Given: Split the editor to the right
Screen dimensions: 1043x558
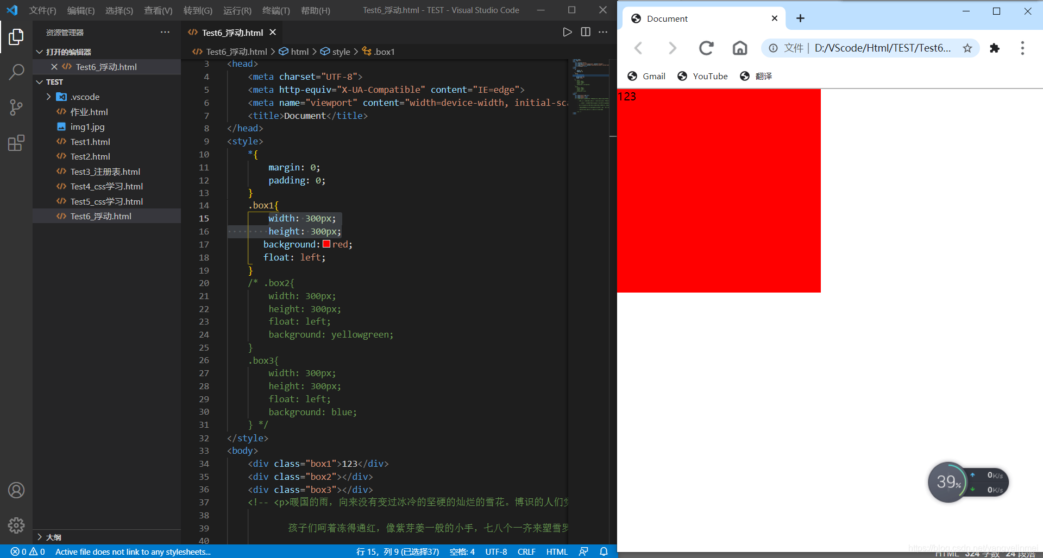Looking at the screenshot, I should pos(586,32).
